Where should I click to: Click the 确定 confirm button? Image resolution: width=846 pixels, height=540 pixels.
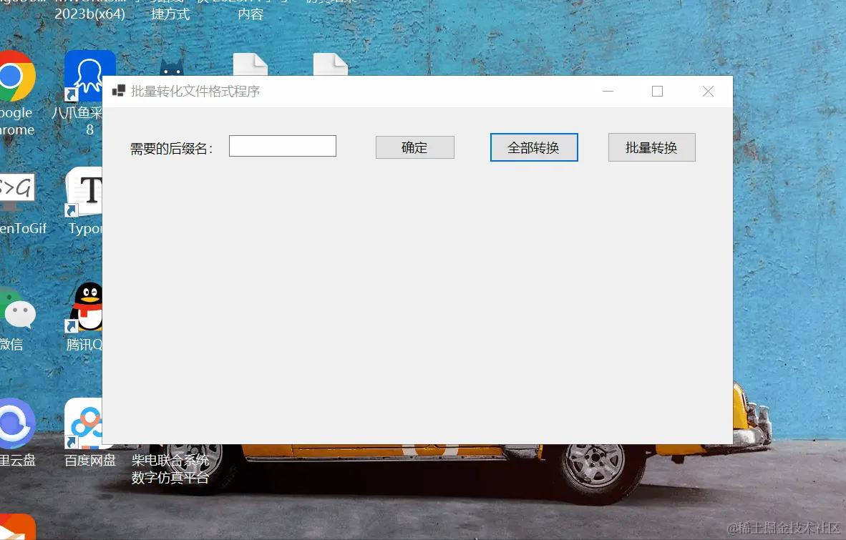click(415, 147)
